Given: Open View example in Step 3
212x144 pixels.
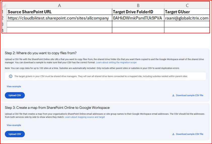Looking at the screenshot, I should point(14,125).
